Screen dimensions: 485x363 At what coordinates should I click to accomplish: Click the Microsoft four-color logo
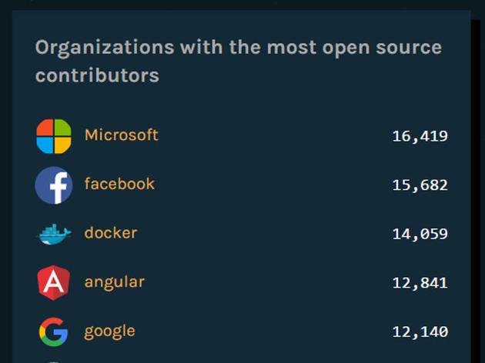click(54, 136)
